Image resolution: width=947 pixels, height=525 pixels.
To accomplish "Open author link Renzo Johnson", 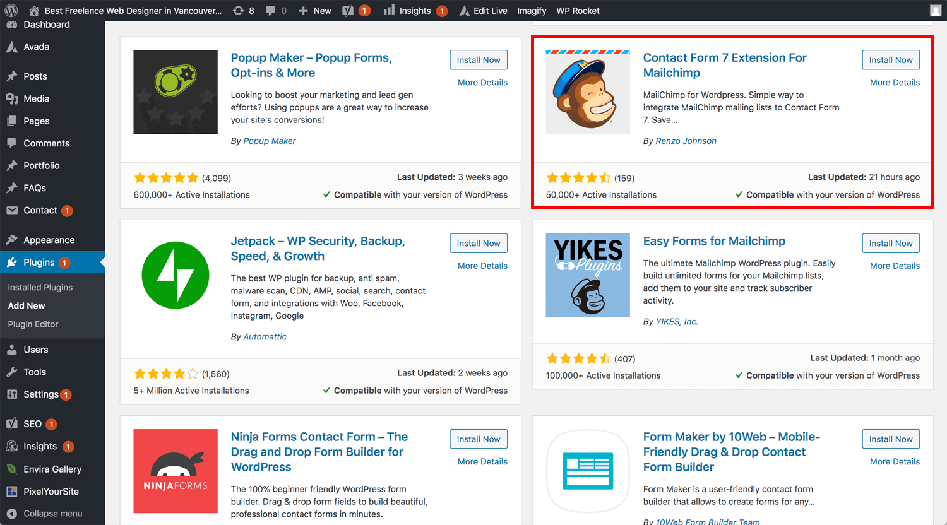I will click(x=686, y=141).
